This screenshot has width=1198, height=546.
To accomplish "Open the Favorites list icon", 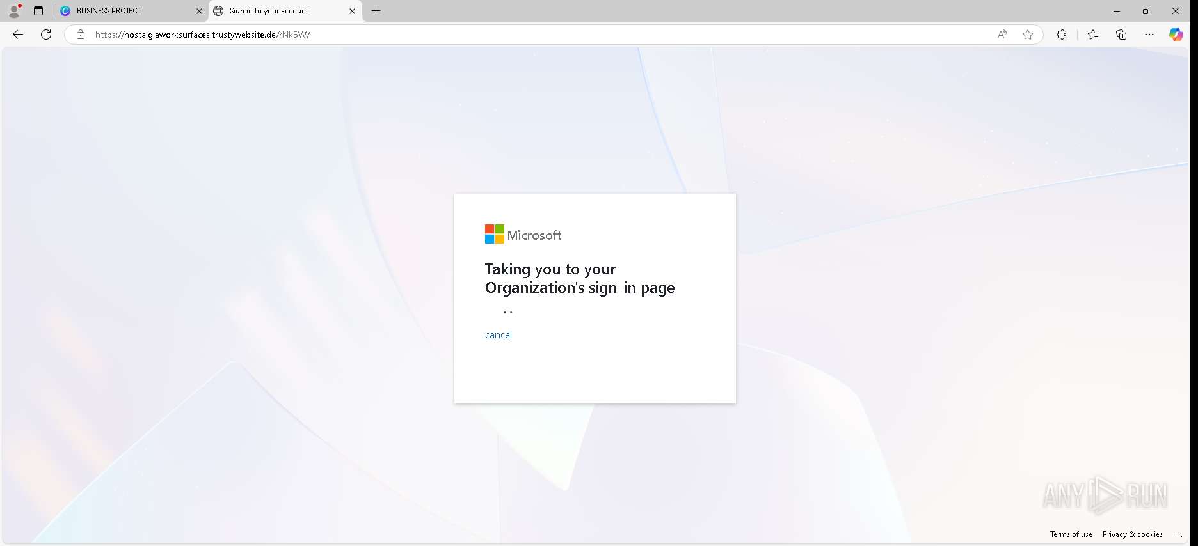I will 1093,35.
